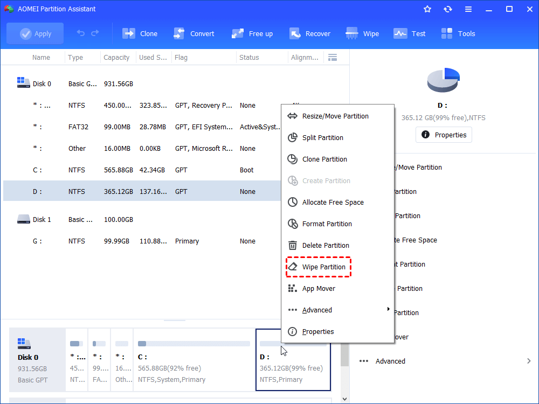
Task: Open Properties from the context menu
Action: tap(337, 332)
